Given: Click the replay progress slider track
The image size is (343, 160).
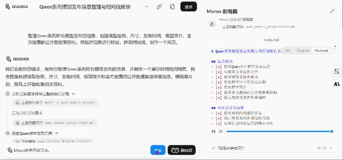Looking at the screenshot, I should pos(278,131).
